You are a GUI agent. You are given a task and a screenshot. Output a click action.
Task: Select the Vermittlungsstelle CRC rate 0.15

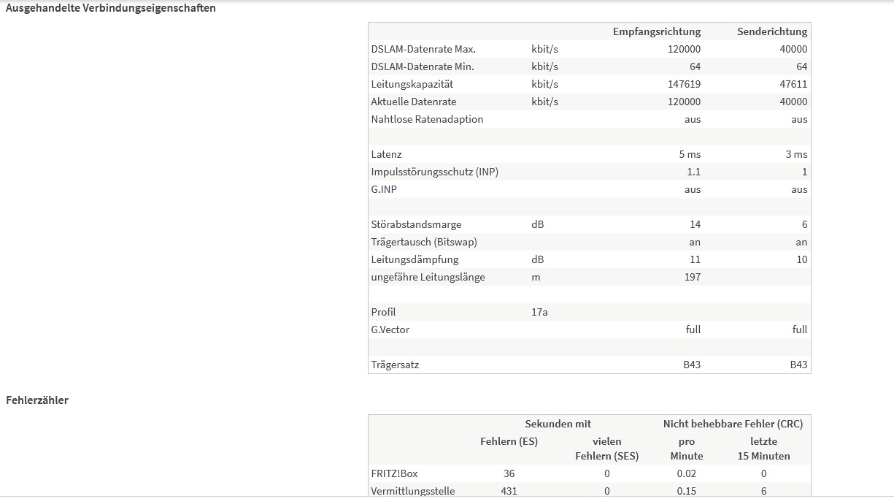tap(687, 491)
